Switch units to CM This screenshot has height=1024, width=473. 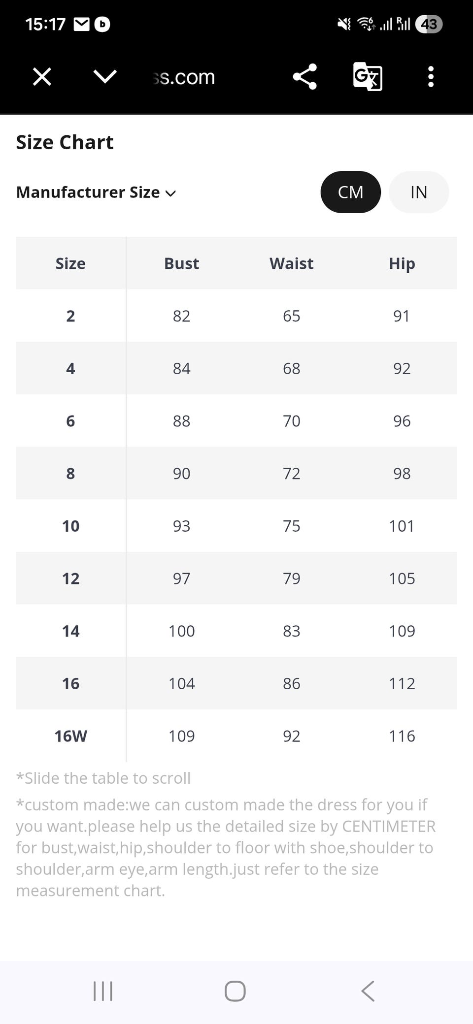350,192
